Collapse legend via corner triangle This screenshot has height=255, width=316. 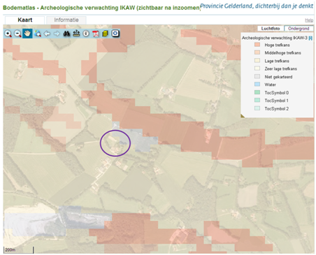(x=243, y=116)
